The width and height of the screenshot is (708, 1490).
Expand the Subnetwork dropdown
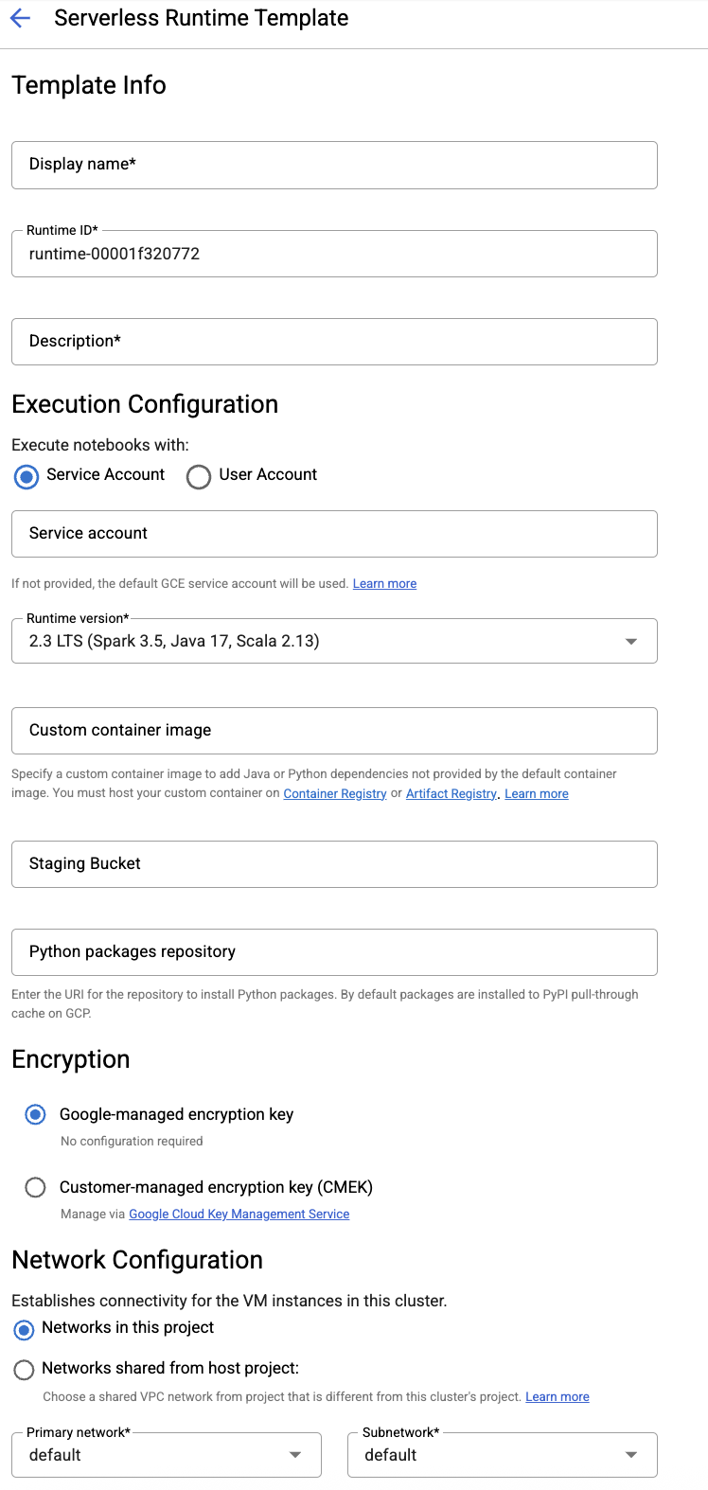click(503, 1455)
